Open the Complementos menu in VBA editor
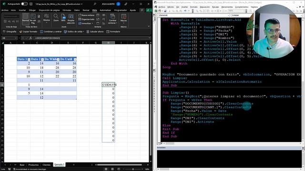This screenshot has height=171, width=305. tap(242, 7)
